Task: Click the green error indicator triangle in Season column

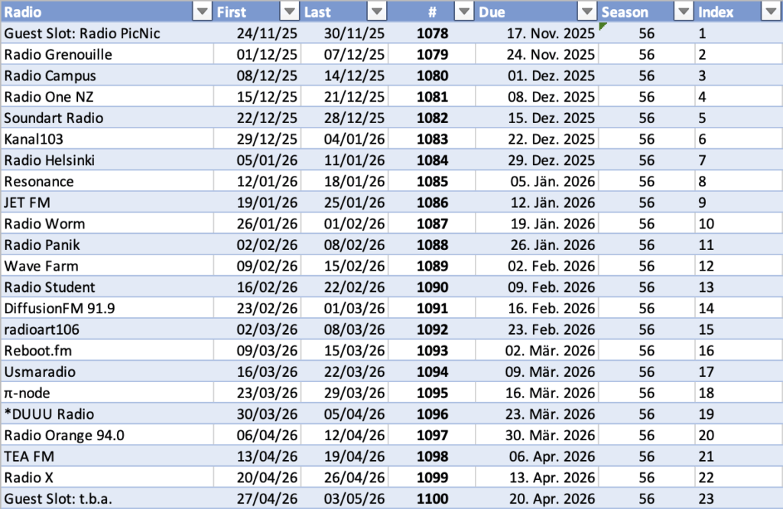Action: point(603,27)
